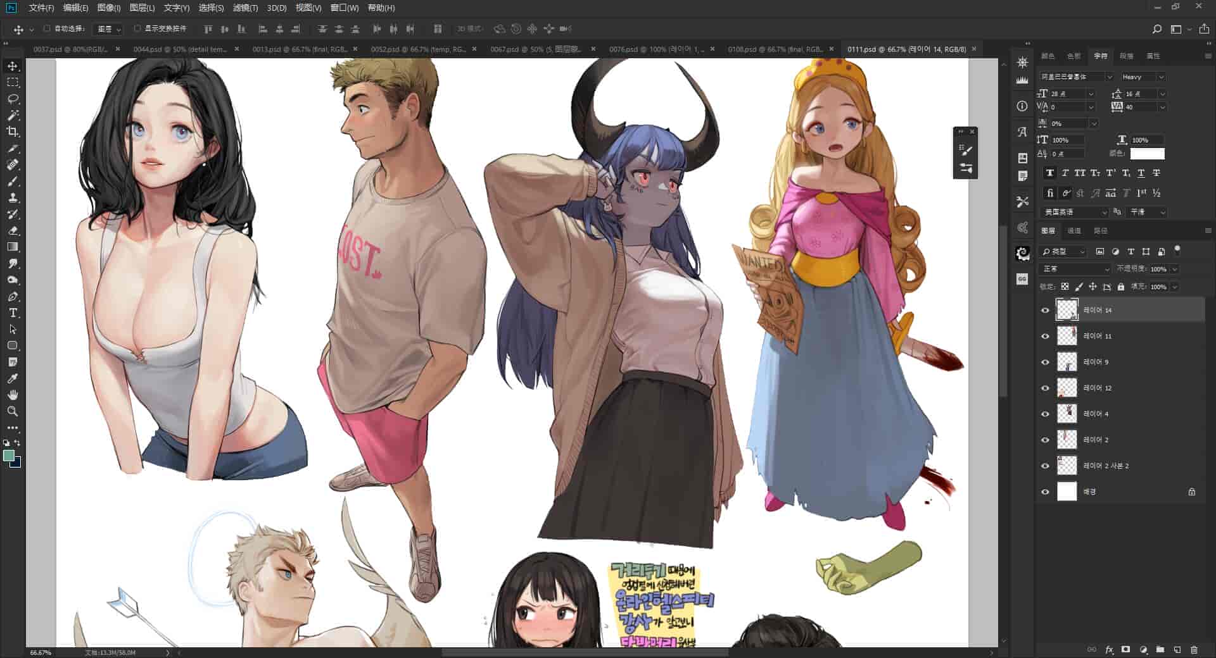Close the 0044.psd document tab
Image resolution: width=1216 pixels, height=658 pixels.
237,49
